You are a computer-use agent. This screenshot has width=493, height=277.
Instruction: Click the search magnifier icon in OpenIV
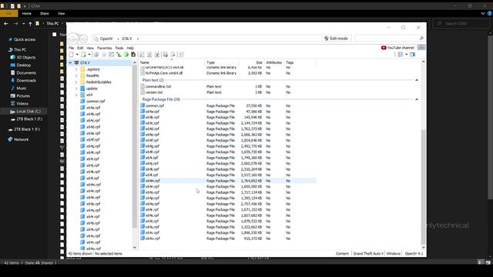click(x=421, y=38)
